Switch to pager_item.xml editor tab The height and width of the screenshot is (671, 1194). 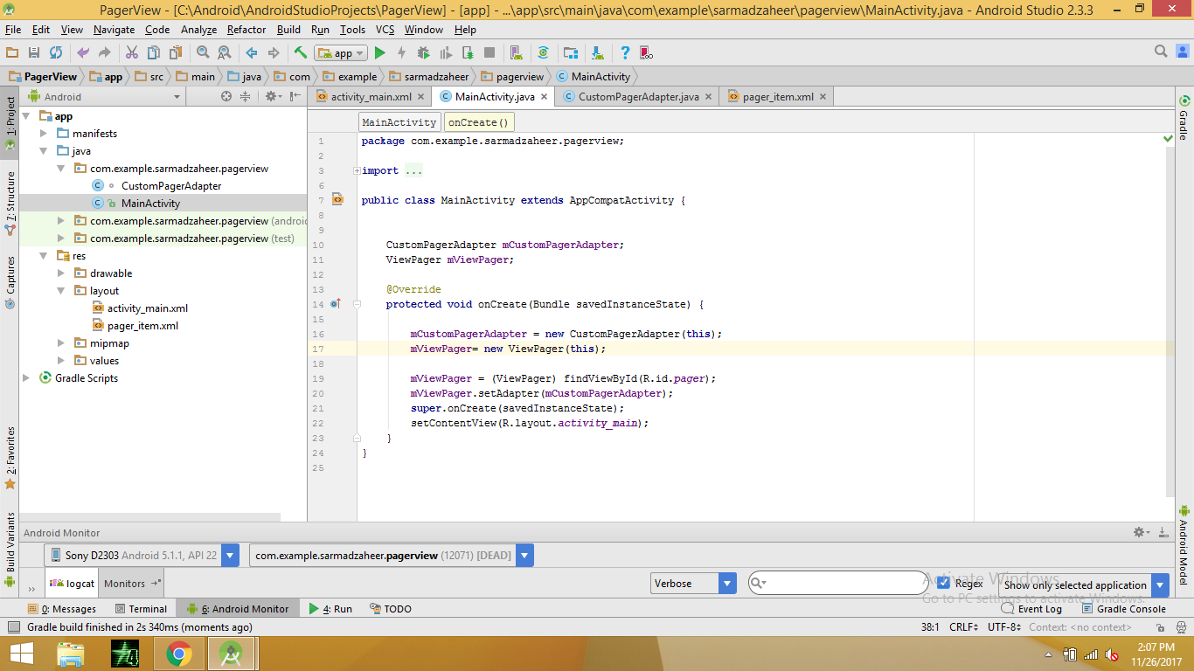pos(777,97)
